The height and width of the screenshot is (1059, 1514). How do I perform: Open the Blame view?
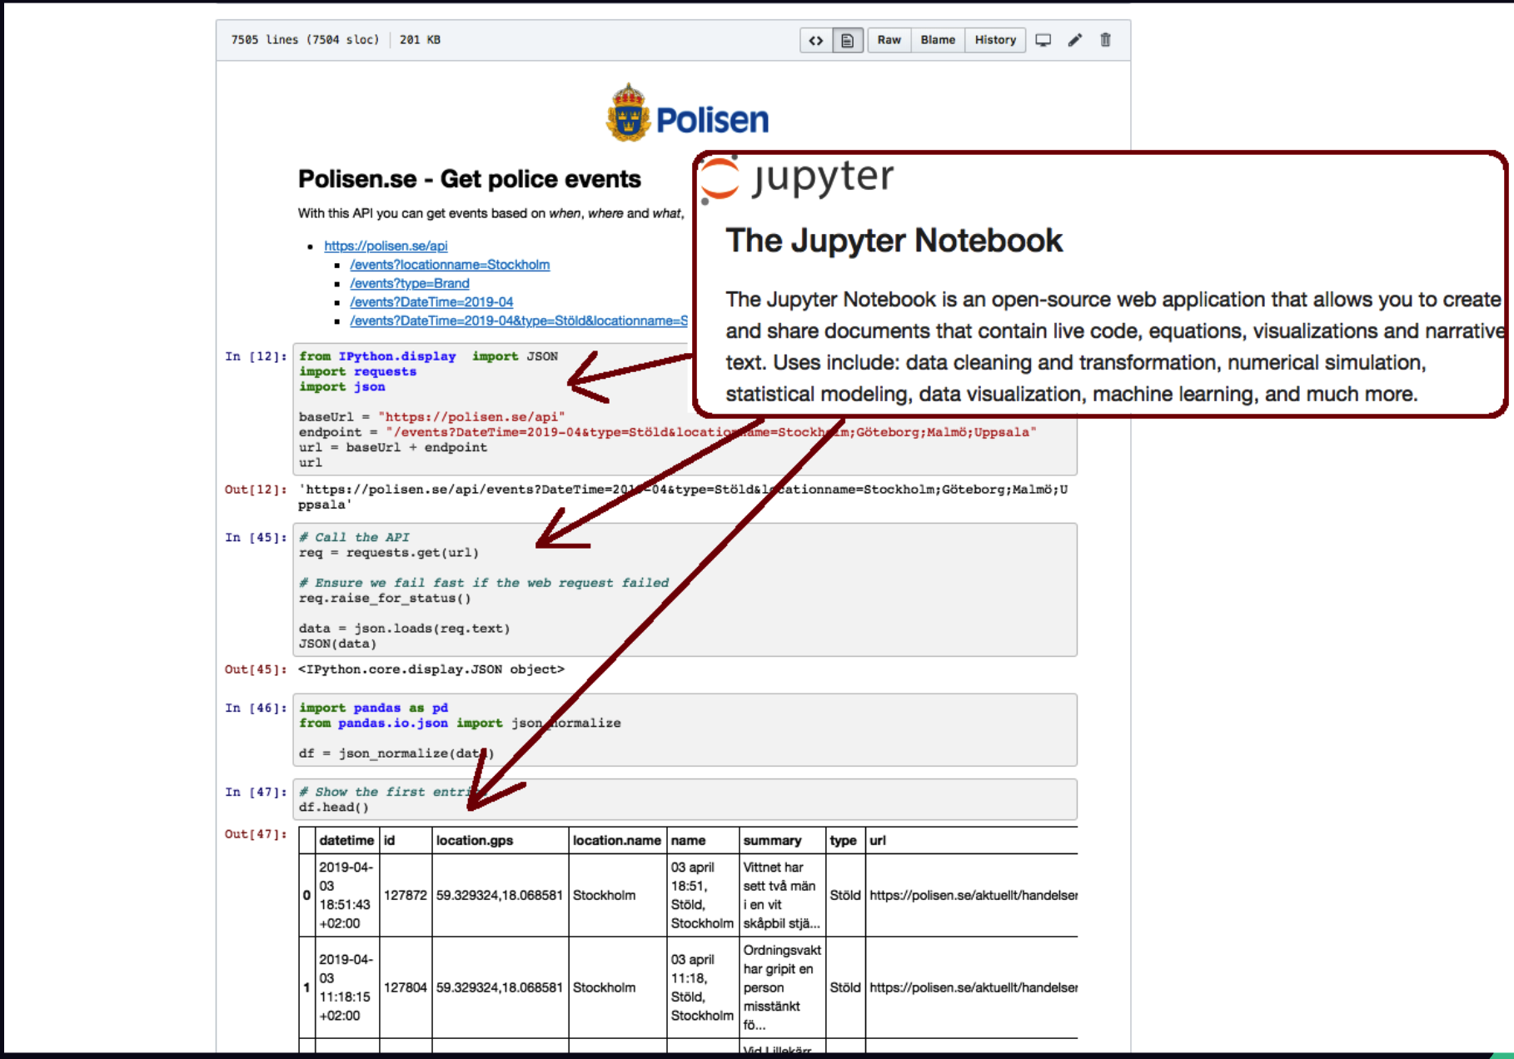click(938, 40)
